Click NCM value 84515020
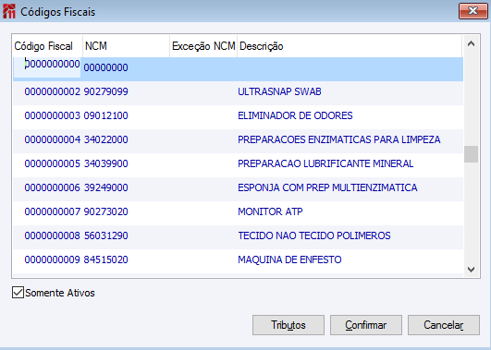Viewport: 491px width, 350px height. [x=105, y=259]
